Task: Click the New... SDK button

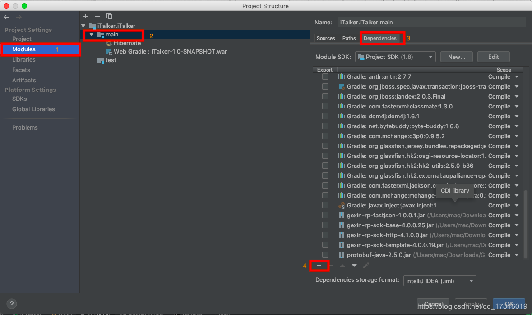Action: click(456, 57)
